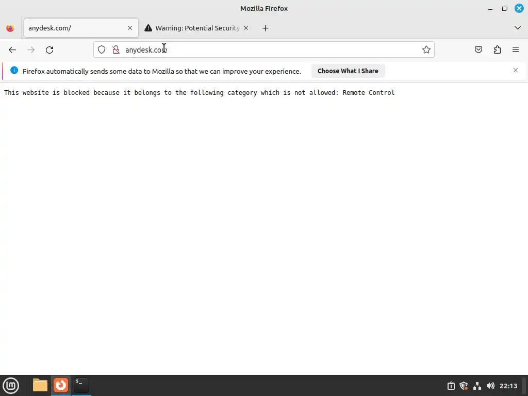Open the tracking protection shield icon

(102, 50)
